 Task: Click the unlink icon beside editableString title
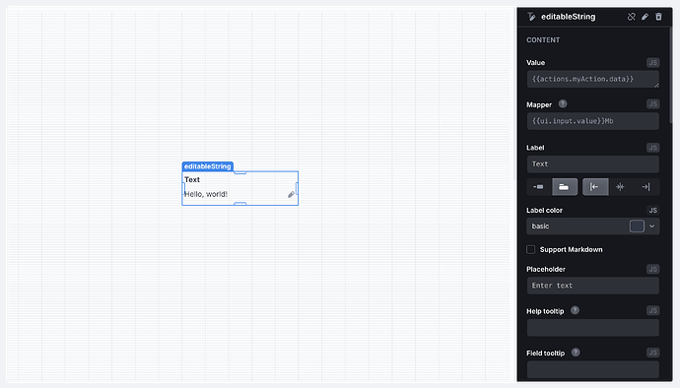[x=632, y=17]
